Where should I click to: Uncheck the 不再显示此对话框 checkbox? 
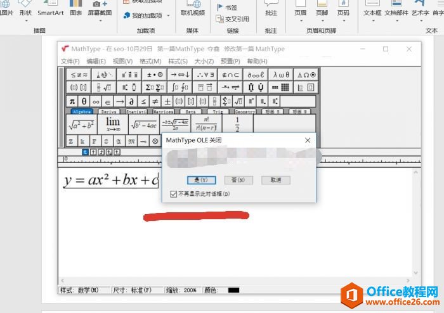coord(173,194)
